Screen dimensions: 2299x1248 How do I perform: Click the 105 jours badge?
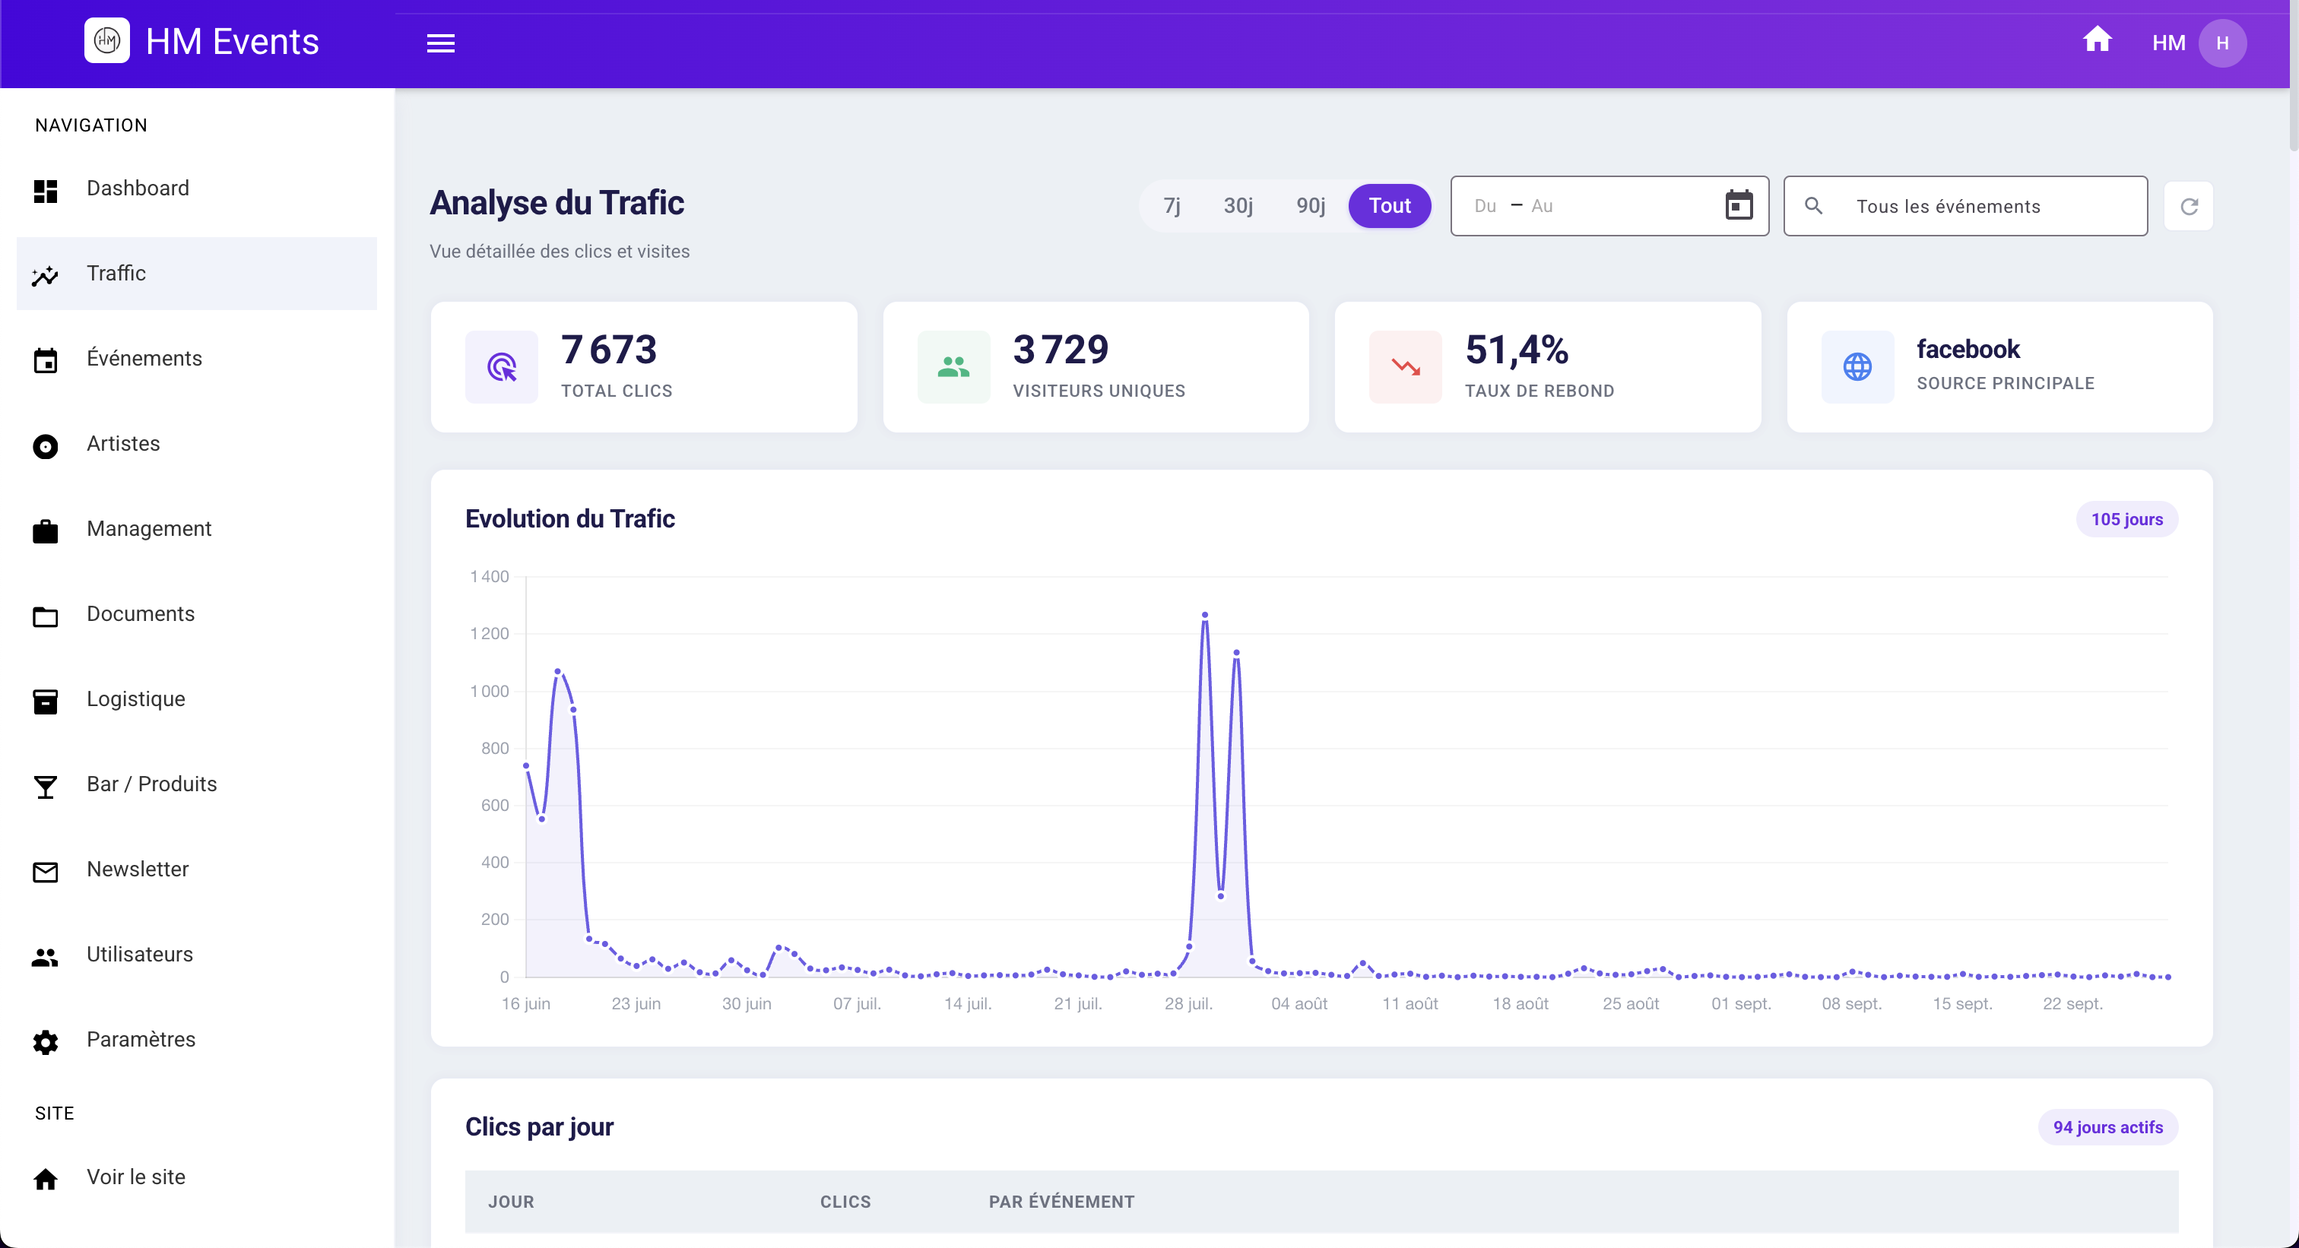pos(2126,519)
